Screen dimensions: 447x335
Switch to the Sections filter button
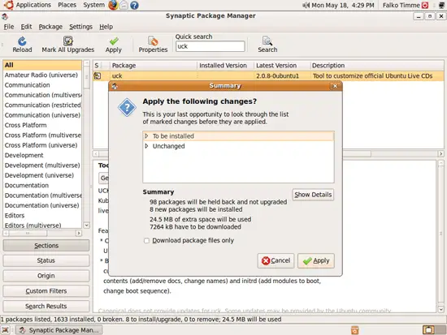coord(46,246)
